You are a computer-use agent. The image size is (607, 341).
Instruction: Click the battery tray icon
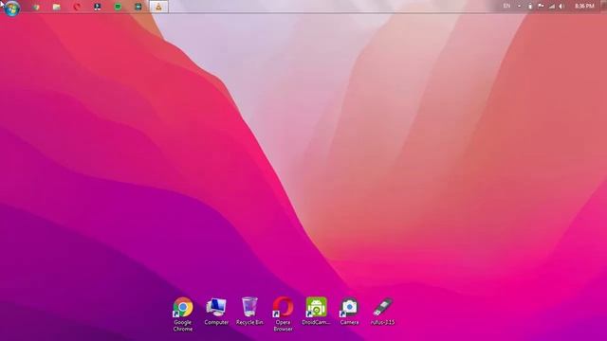[x=530, y=7]
